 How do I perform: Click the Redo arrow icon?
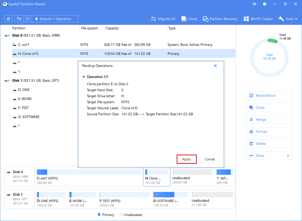pos(28,19)
